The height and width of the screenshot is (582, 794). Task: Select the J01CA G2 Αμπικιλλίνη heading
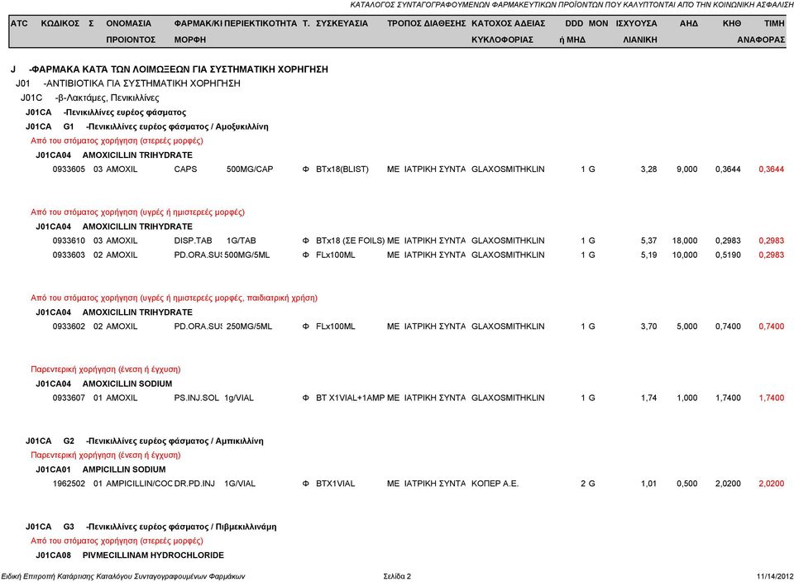click(x=144, y=441)
